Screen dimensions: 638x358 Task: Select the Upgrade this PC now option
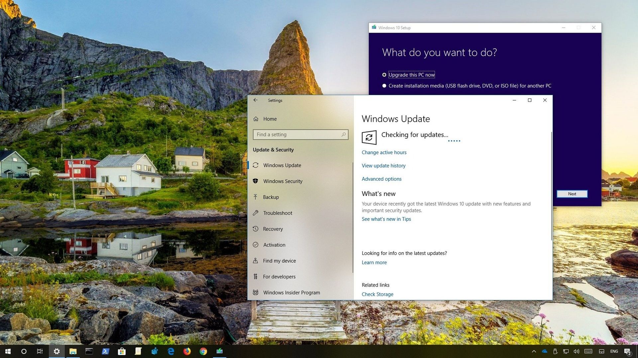412,75
